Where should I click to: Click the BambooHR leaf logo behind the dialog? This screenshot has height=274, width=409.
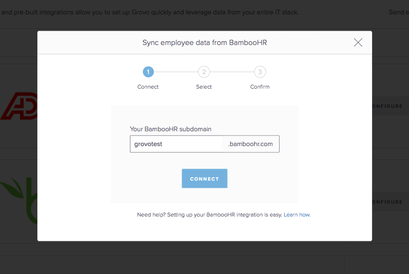[x=19, y=201]
